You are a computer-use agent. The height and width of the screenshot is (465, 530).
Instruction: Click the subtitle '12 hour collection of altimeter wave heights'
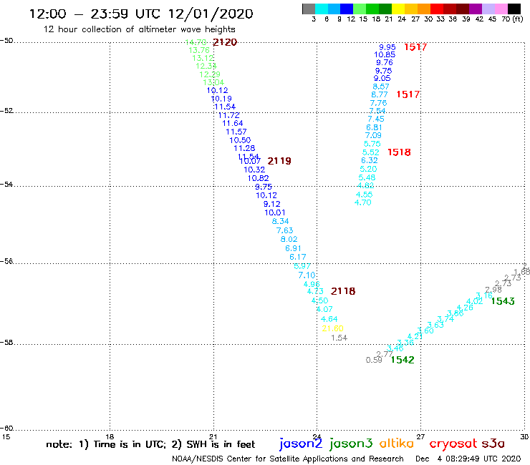coord(139,29)
